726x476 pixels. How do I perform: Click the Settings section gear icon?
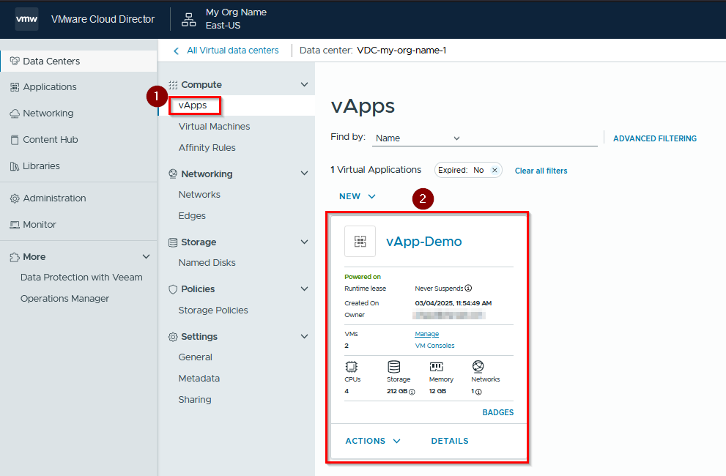[x=173, y=337]
